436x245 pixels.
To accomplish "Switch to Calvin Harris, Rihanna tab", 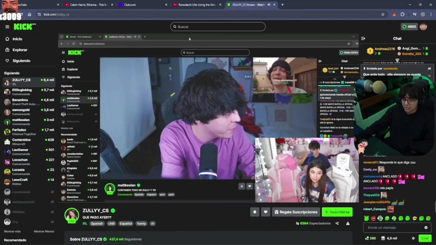I will [x=89, y=5].
